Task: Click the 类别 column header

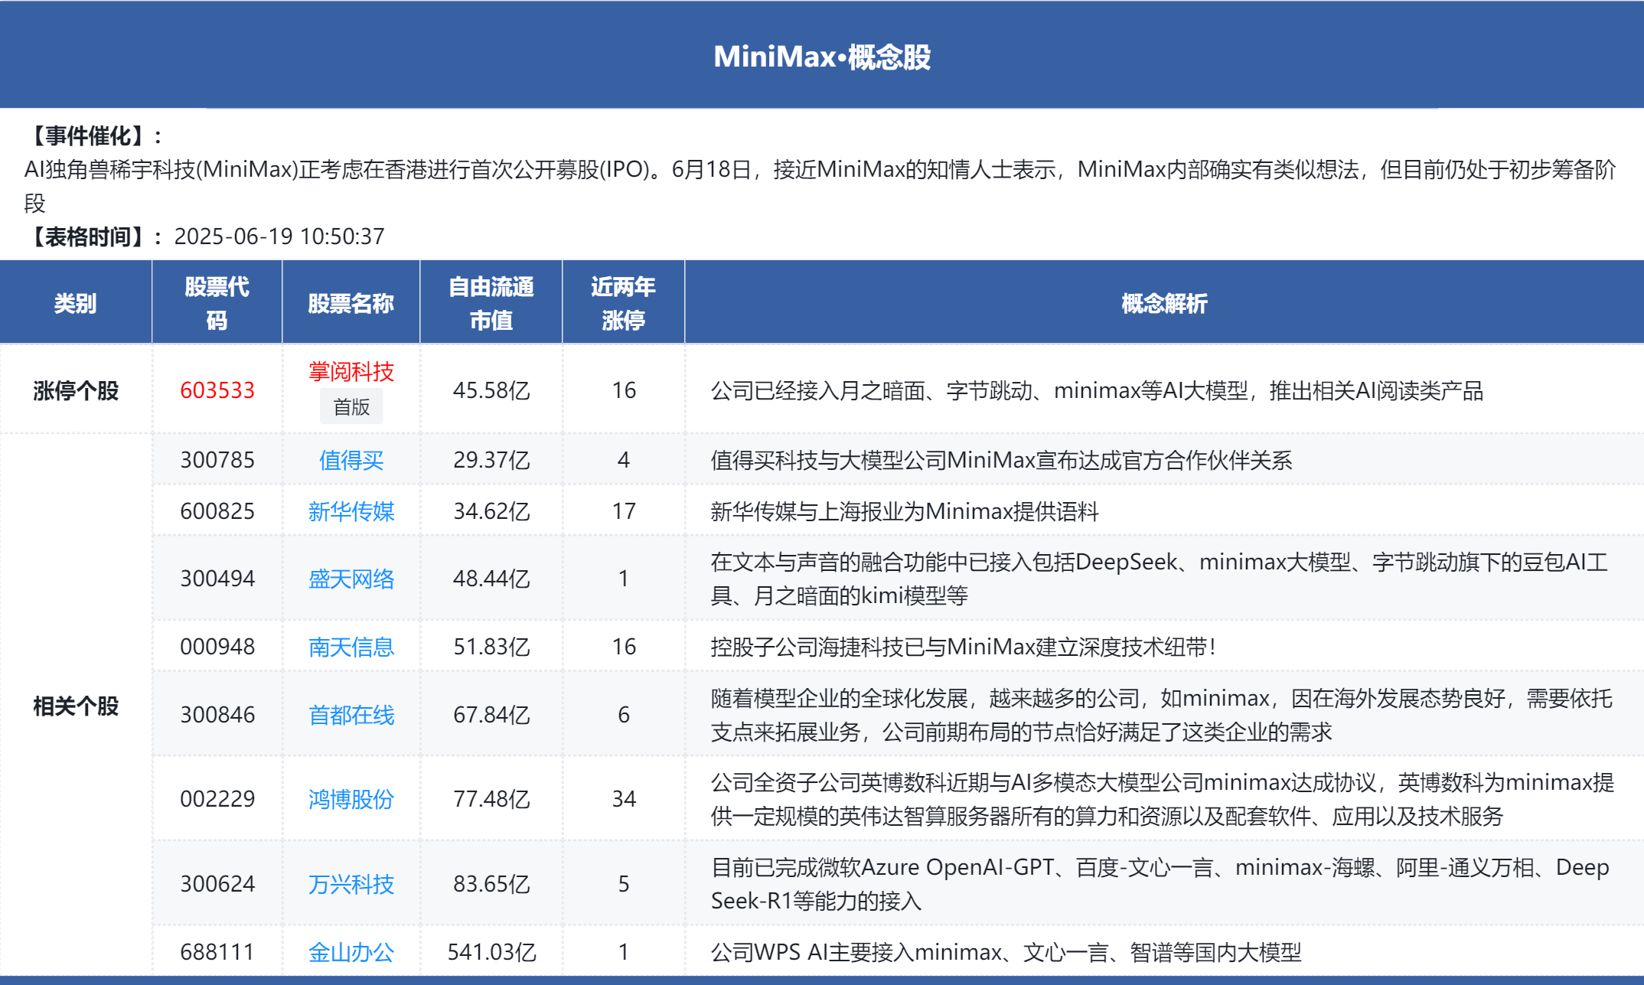Action: 75,303
